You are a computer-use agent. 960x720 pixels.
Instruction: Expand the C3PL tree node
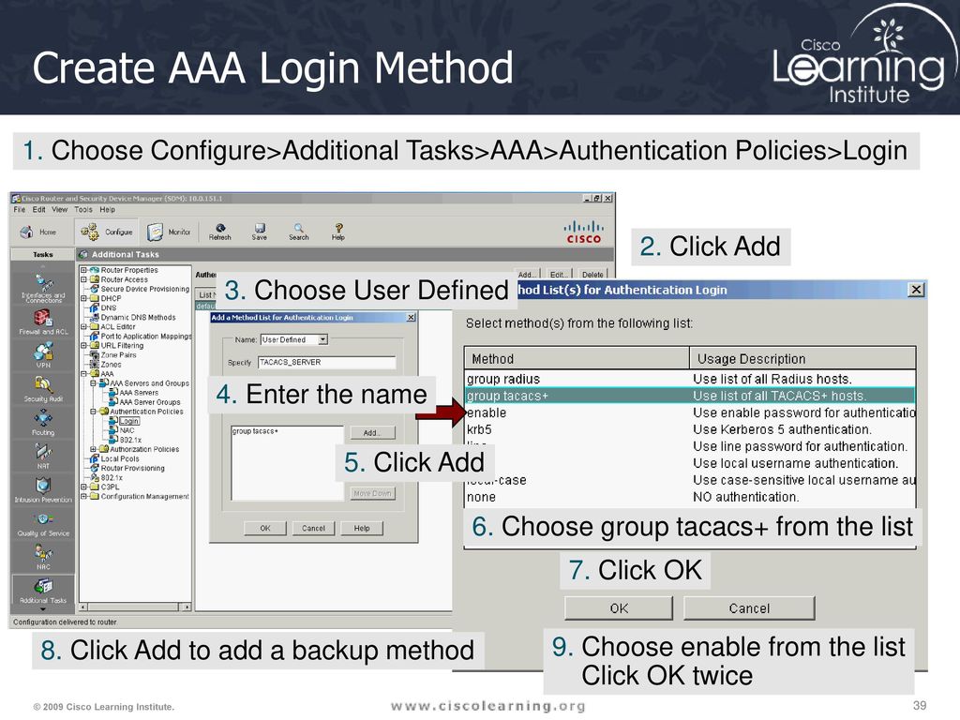pyautogui.click(x=83, y=487)
